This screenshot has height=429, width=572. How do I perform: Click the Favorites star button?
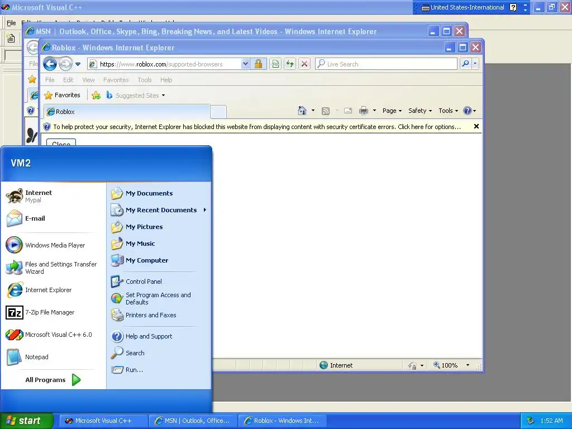(62, 95)
